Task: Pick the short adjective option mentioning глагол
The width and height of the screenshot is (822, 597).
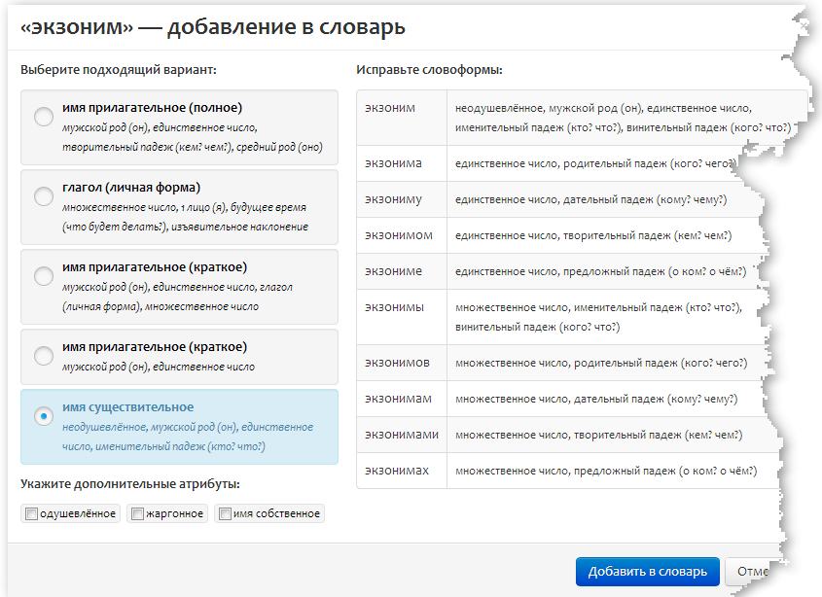Action: click(44, 277)
